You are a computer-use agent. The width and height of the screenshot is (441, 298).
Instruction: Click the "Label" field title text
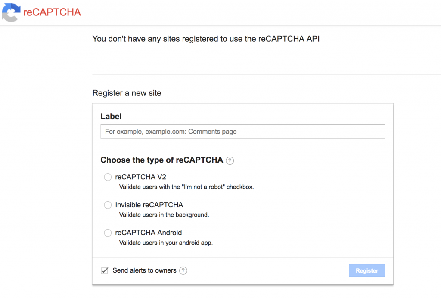point(111,116)
